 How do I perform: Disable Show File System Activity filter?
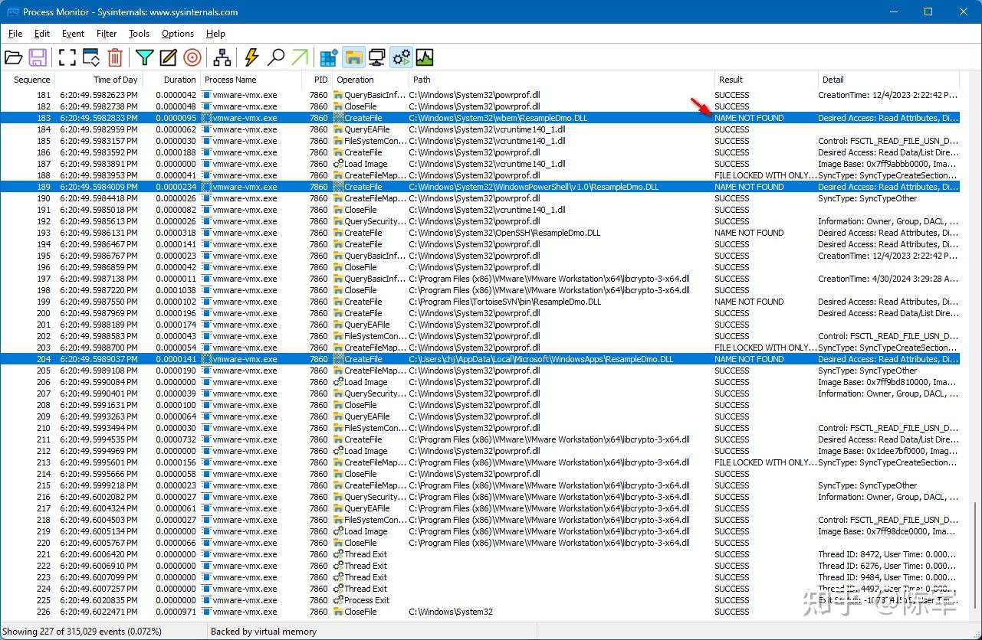(x=353, y=57)
